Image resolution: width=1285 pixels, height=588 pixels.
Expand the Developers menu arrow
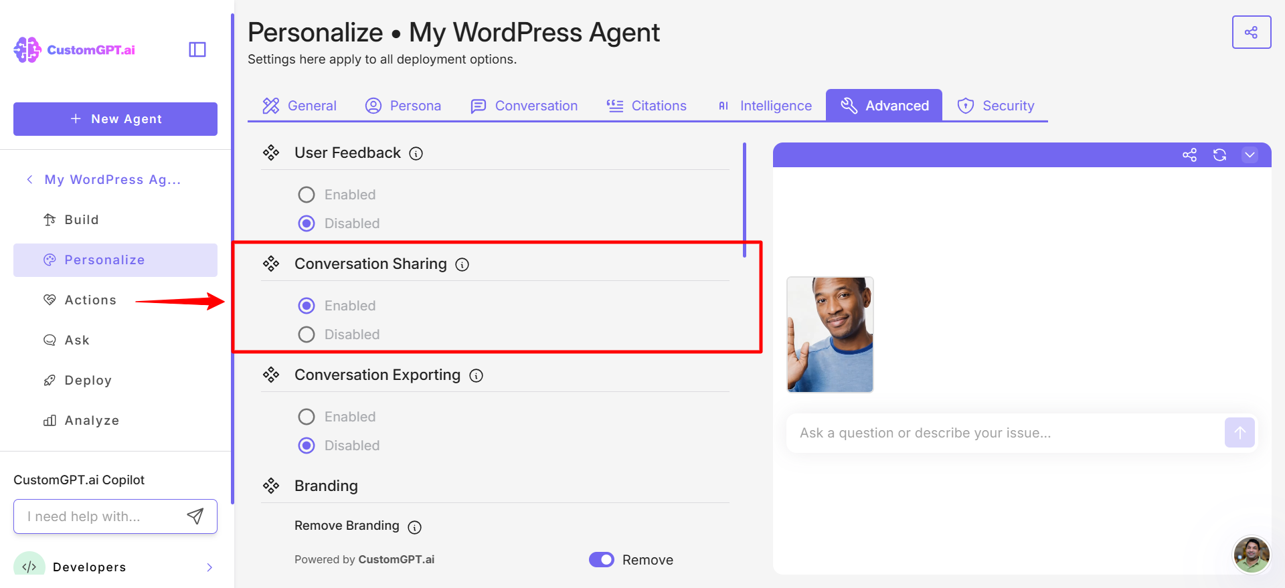(209, 567)
